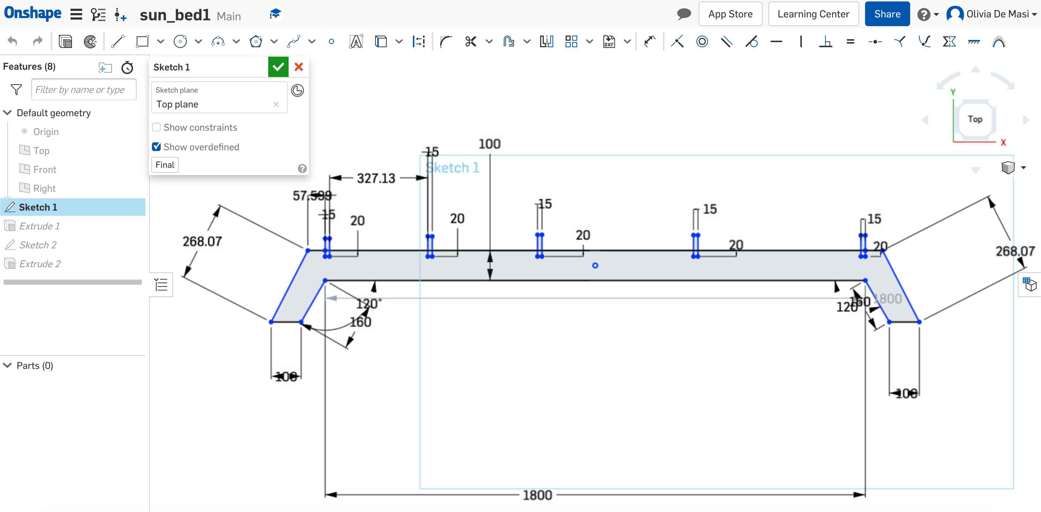Click the 1800 dimension at the bottom

(537, 495)
